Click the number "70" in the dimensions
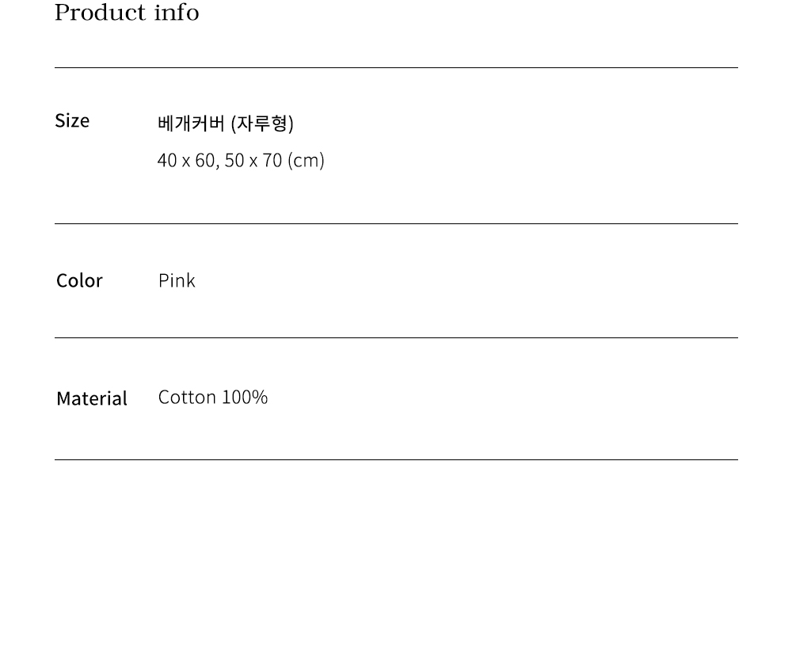Image resolution: width=792 pixels, height=659 pixels. (272, 161)
